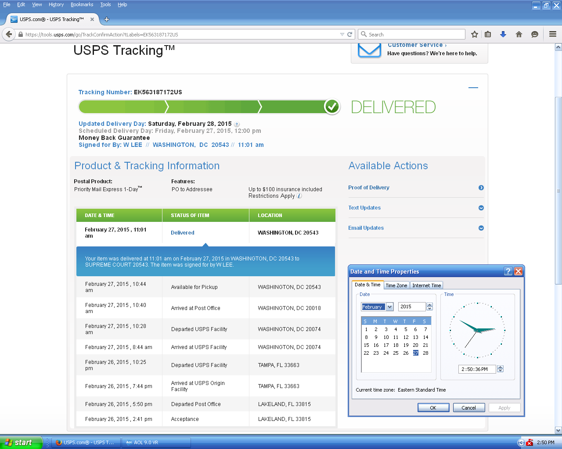Click the delivery progress bar

pos(209,107)
